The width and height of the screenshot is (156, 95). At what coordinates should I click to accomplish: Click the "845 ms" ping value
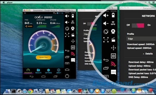pyautogui.click(x=28, y=23)
